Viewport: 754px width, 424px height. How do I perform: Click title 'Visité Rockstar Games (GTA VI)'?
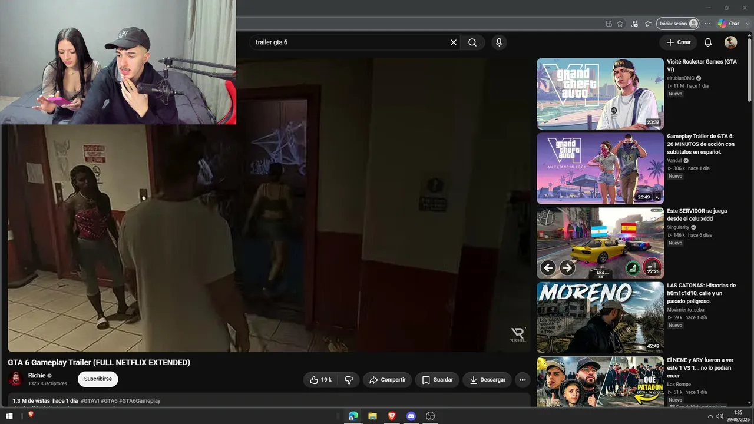click(702, 65)
